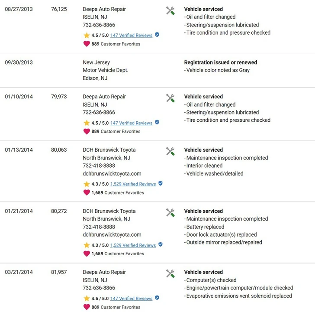Image resolution: width=315 pixels, height=312 pixels.
Task: Open 147 Verified Reviews link for 08/27/2013 service
Action: tap(131, 36)
